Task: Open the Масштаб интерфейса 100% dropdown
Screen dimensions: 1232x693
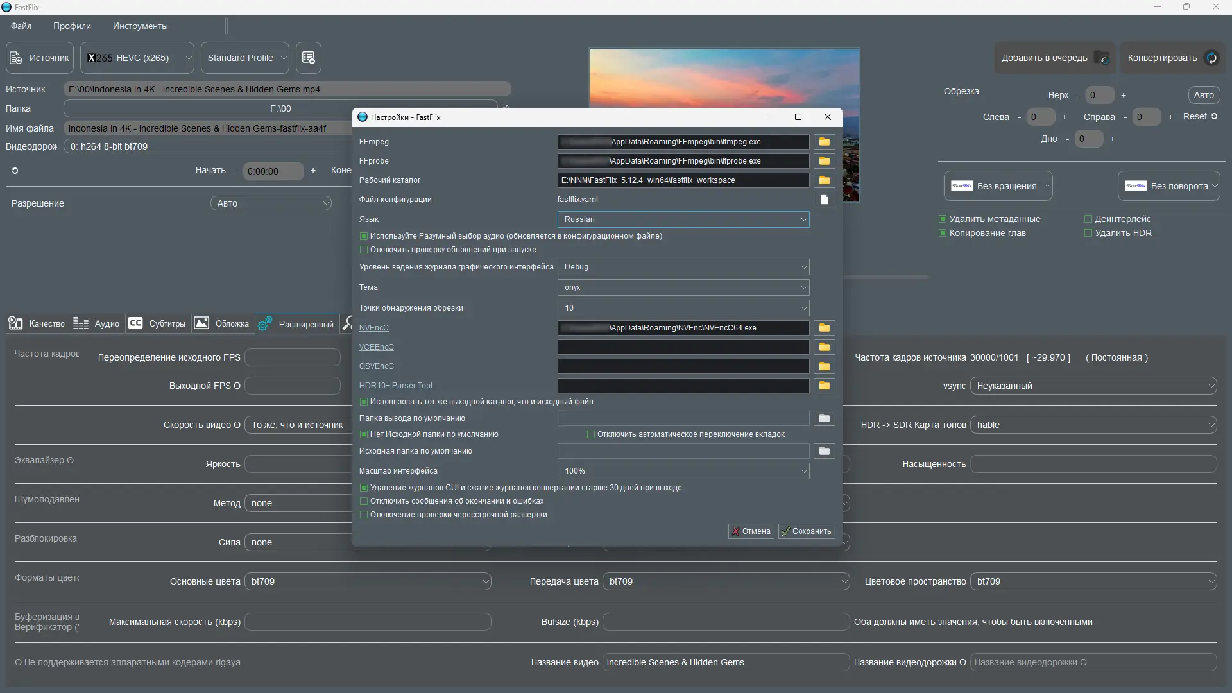Action: pos(683,471)
